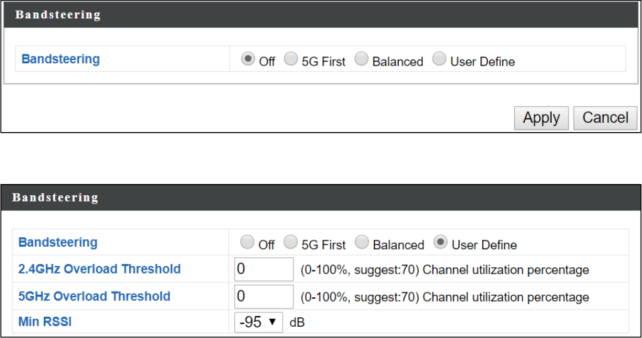
Task: Click the lower Bandsteering panel header
Action: pos(55,198)
